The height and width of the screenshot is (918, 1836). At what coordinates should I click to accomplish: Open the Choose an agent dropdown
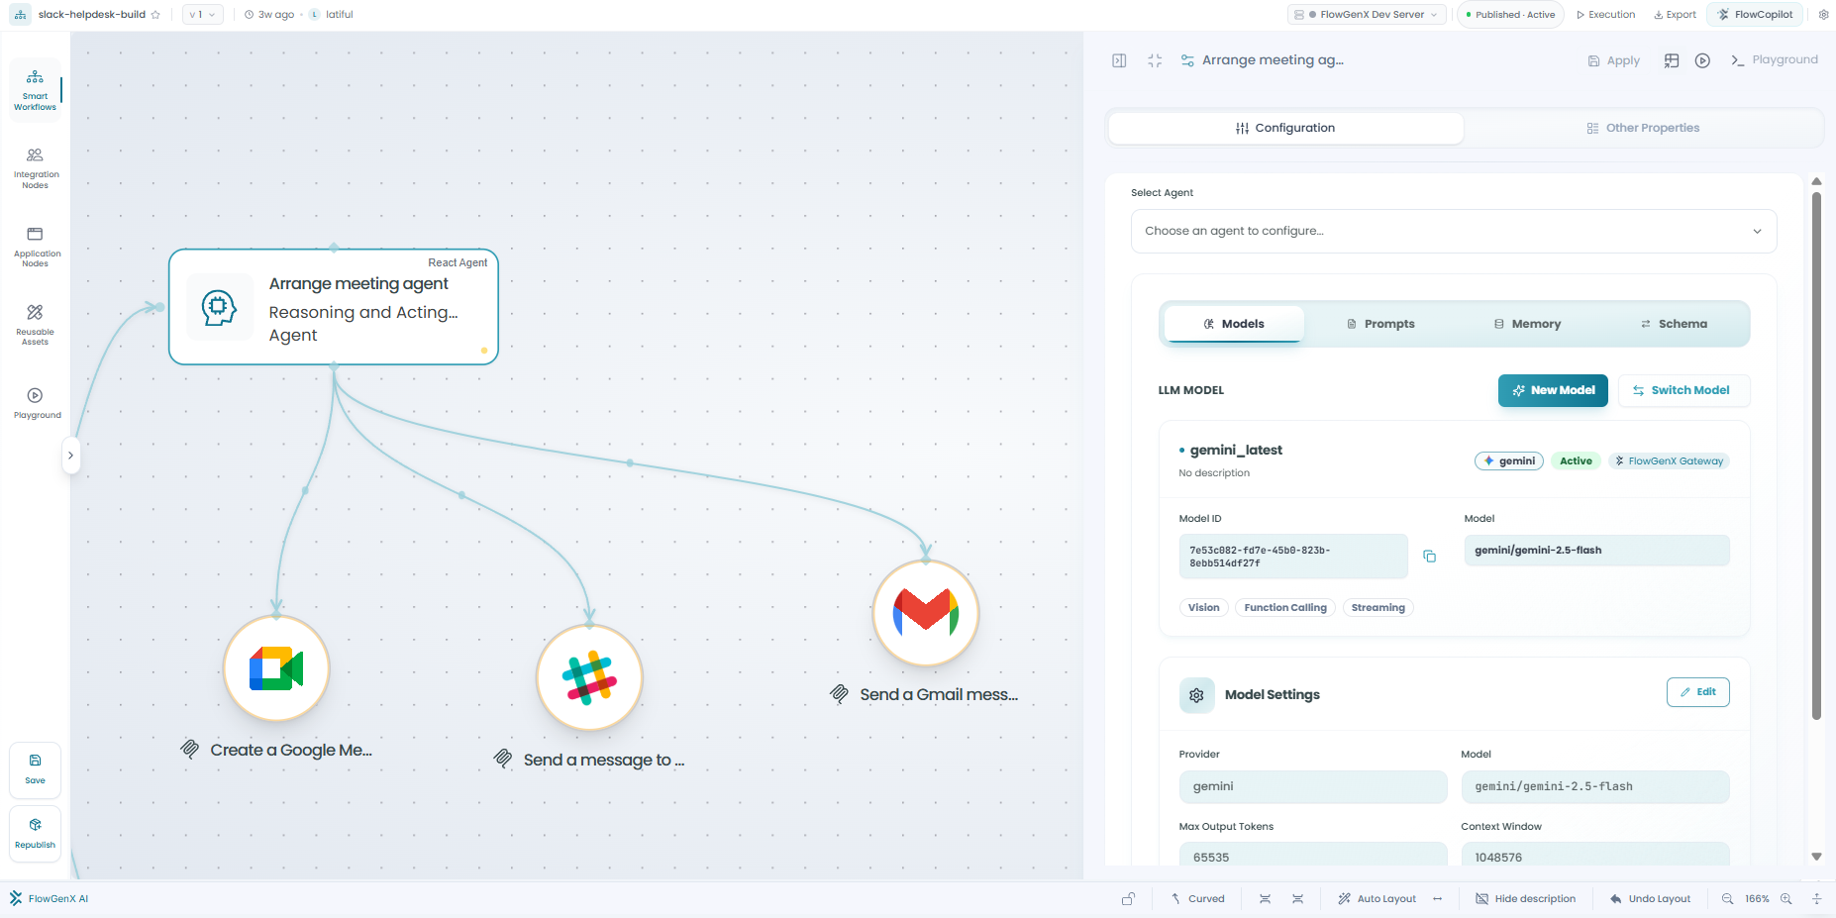[1454, 231]
